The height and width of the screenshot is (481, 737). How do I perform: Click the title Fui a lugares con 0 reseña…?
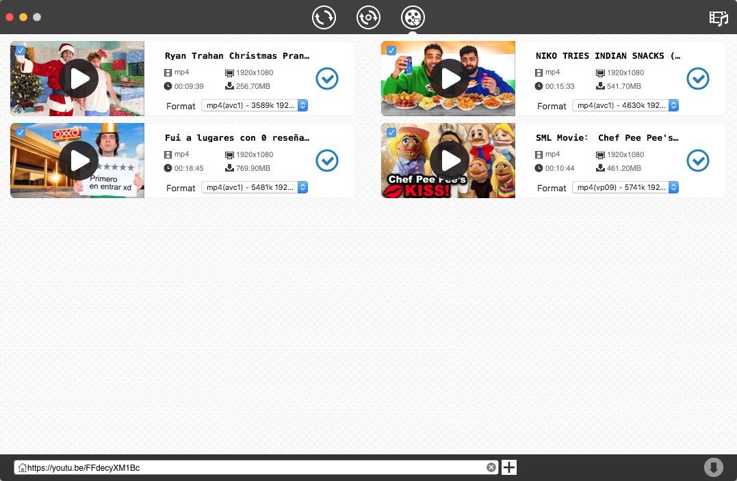click(237, 138)
